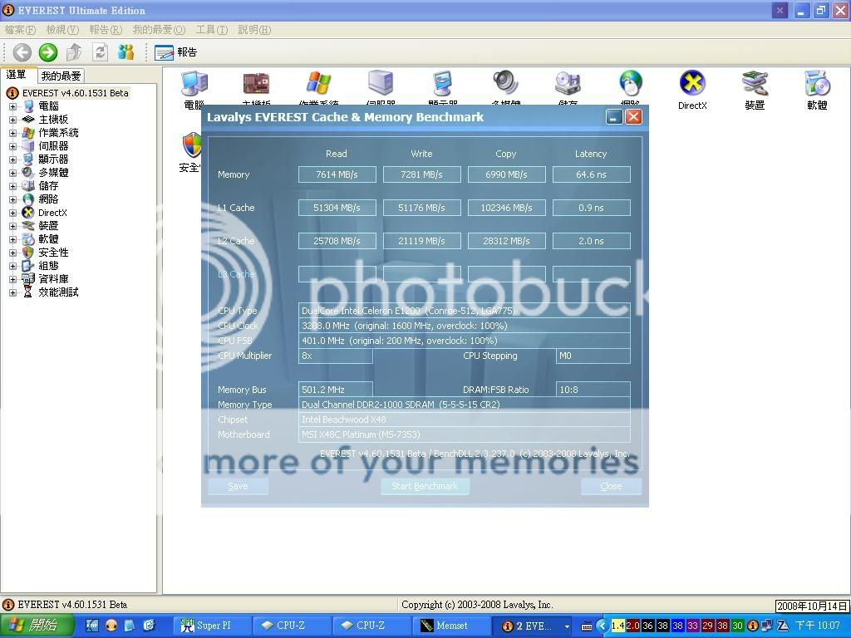Minimize the Cache & Memory Benchmark dialog
851x638 pixels.
click(x=614, y=116)
